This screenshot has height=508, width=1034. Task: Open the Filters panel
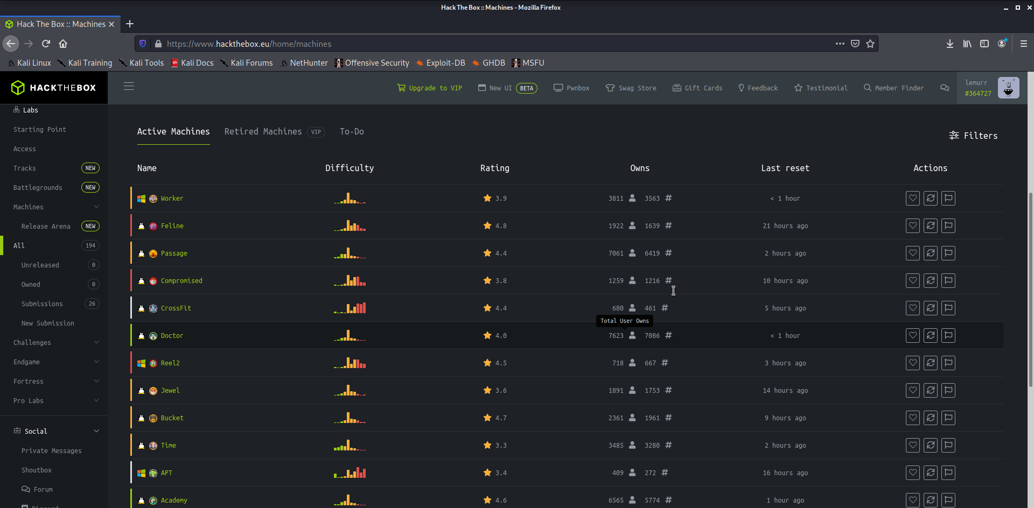(973, 136)
